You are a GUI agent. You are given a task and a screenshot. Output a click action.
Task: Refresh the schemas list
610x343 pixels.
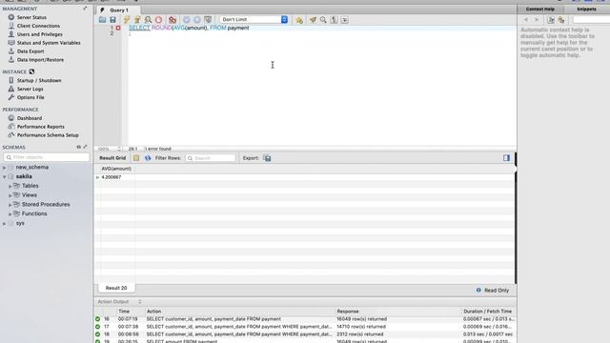pyautogui.click(x=78, y=147)
